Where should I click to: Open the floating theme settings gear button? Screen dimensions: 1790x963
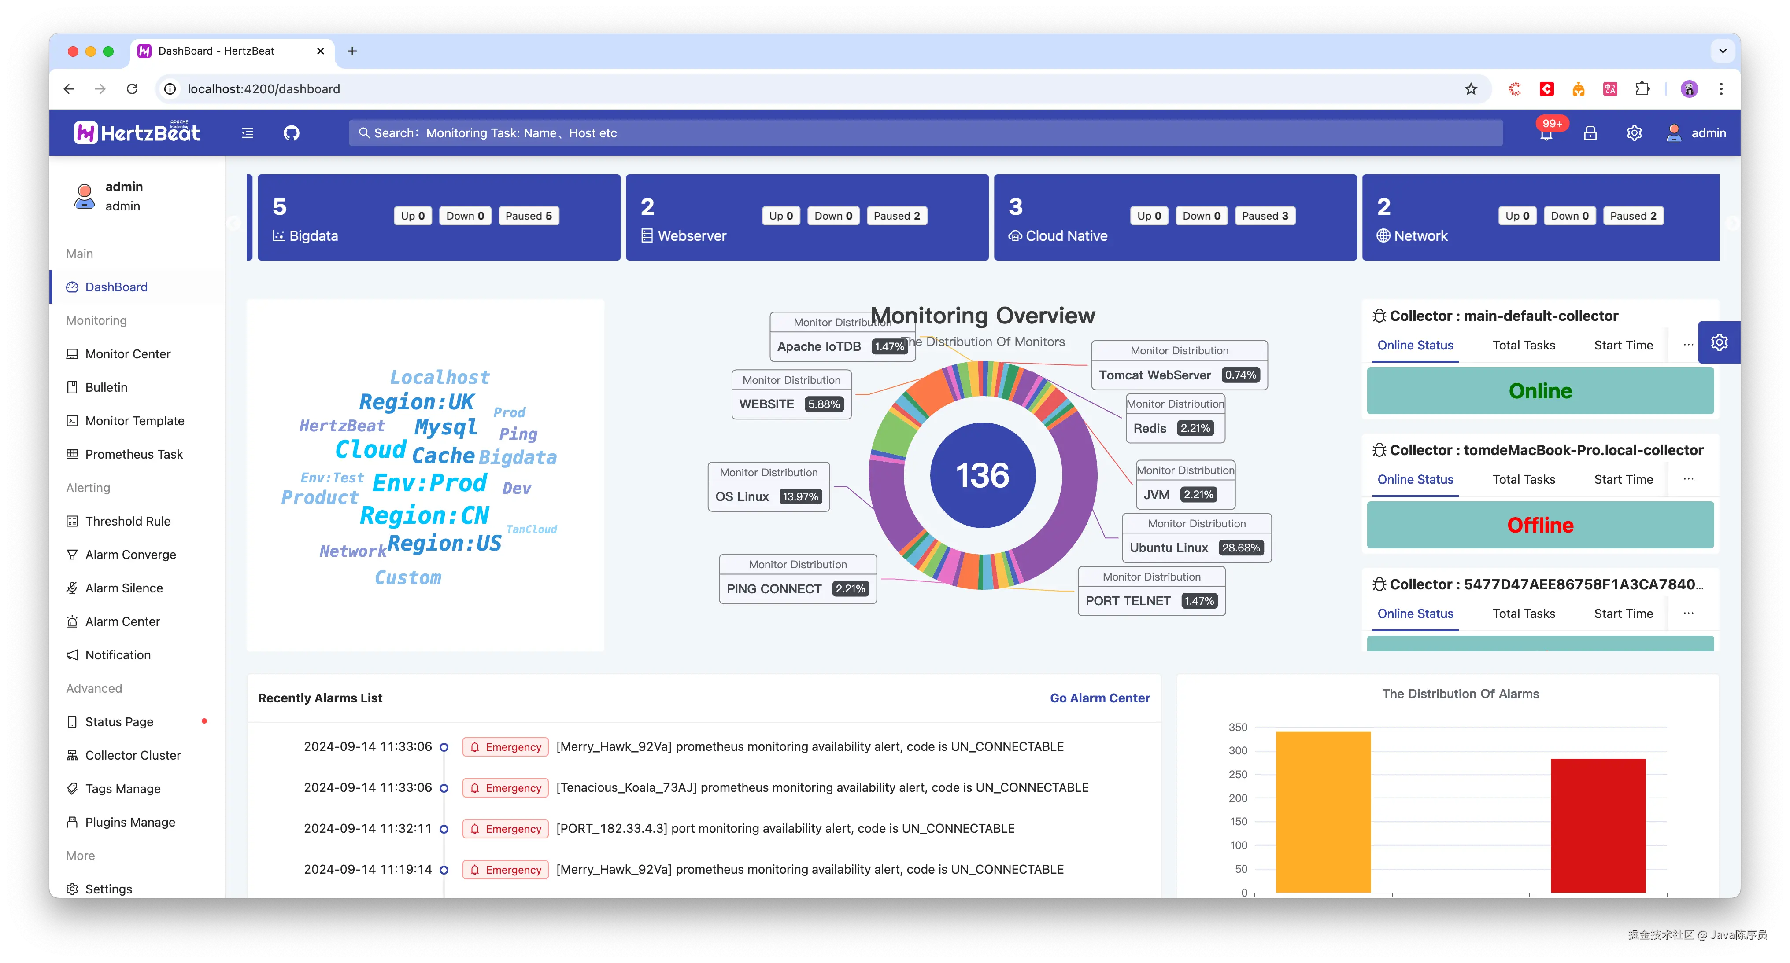(x=1719, y=342)
